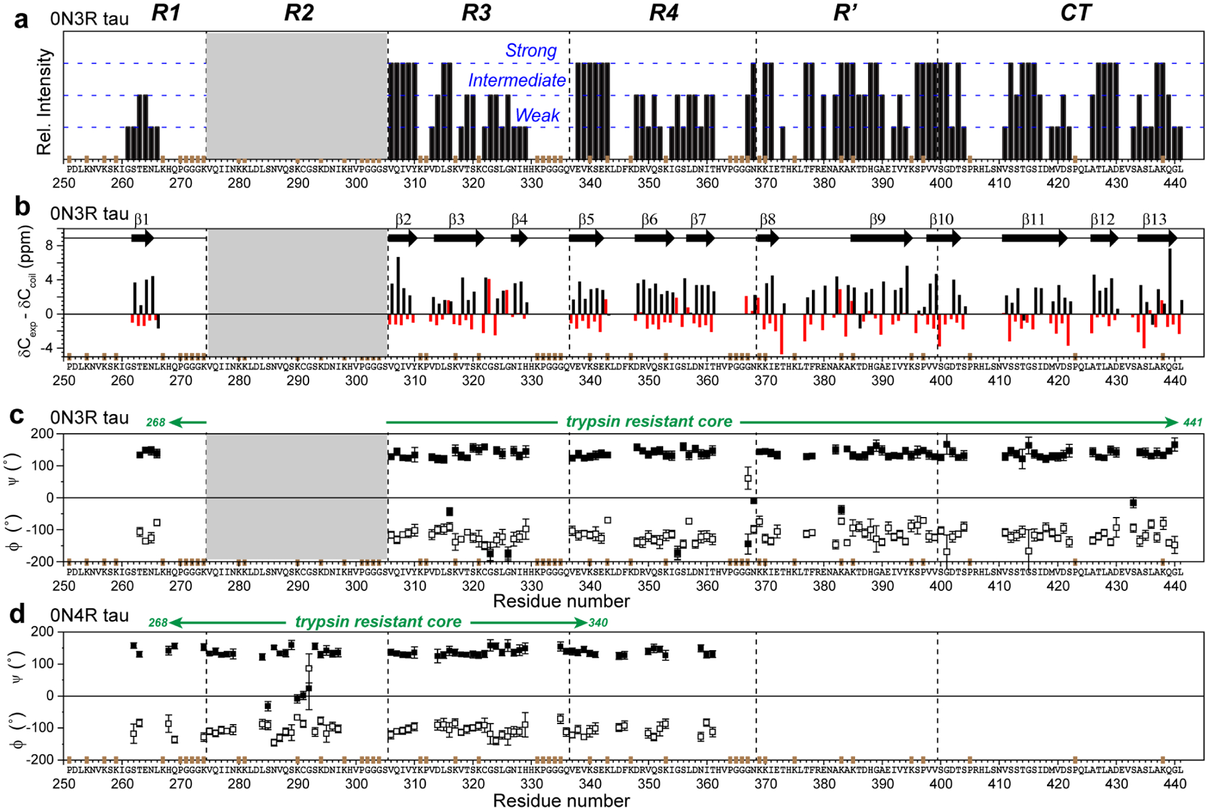1208x811 pixels.
Task: Click the panel a letter label
Action: coord(21,19)
